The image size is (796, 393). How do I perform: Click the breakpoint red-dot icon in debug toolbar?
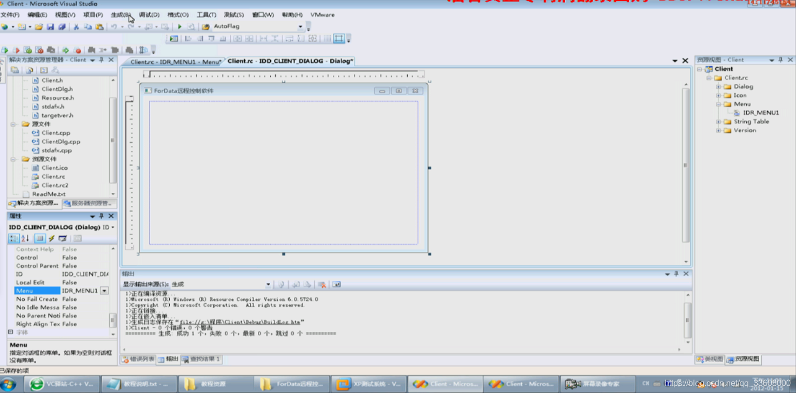(x=78, y=50)
